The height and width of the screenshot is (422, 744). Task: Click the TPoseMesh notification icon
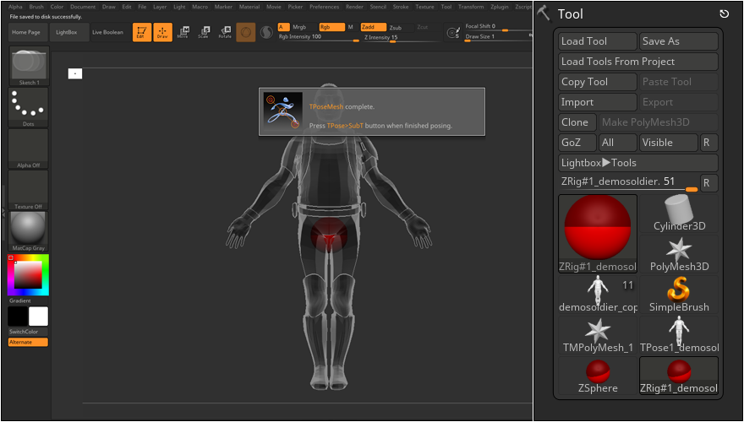(x=282, y=111)
